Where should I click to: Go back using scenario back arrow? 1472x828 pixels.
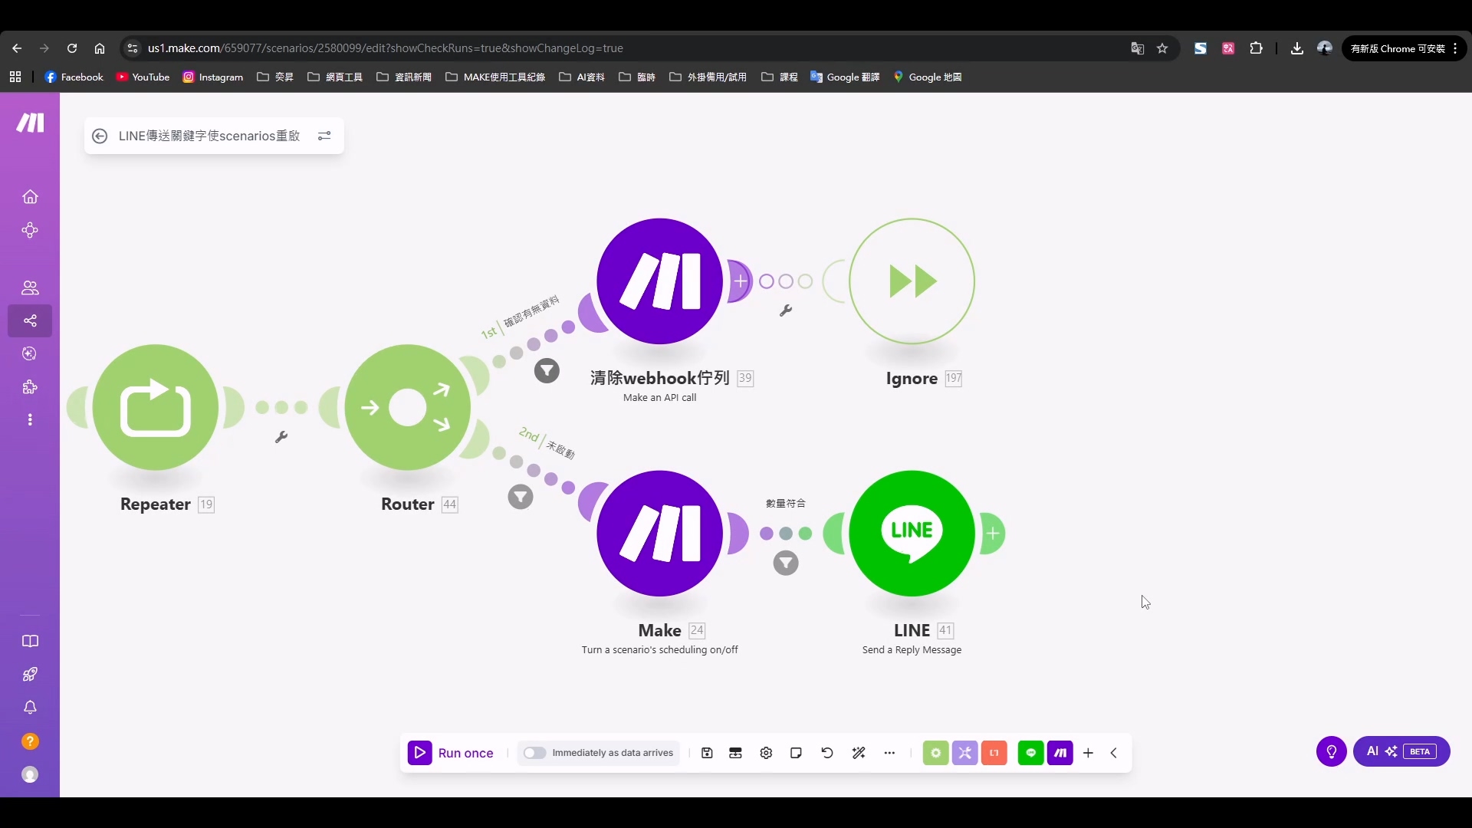click(x=100, y=136)
